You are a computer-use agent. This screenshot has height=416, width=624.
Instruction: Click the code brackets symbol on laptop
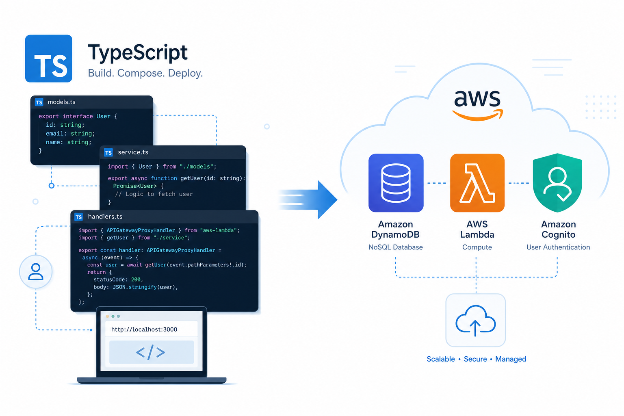(x=151, y=352)
